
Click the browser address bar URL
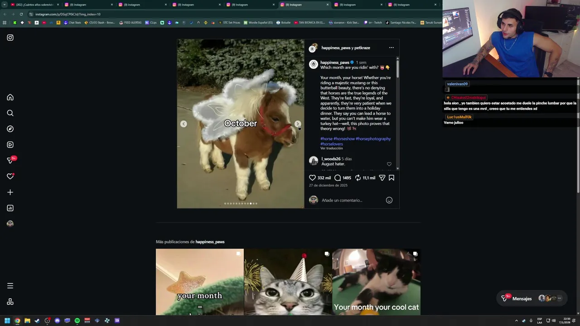[x=68, y=14]
